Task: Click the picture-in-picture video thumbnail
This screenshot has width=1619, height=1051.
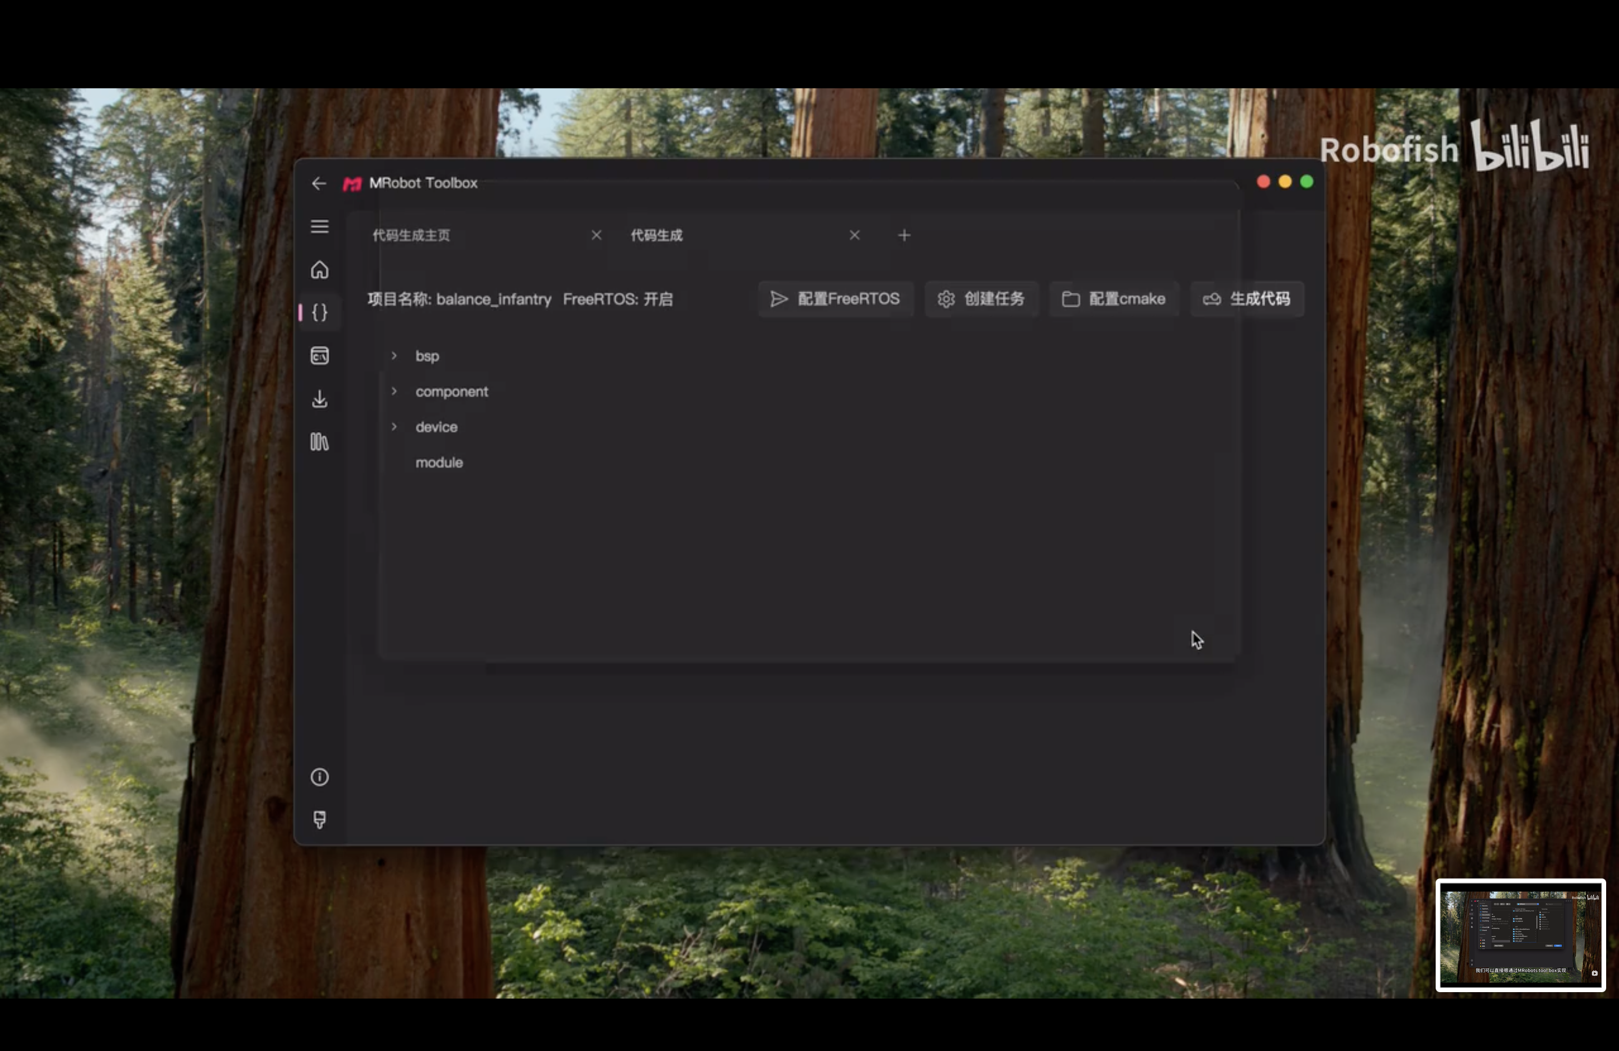Action: pos(1520,935)
